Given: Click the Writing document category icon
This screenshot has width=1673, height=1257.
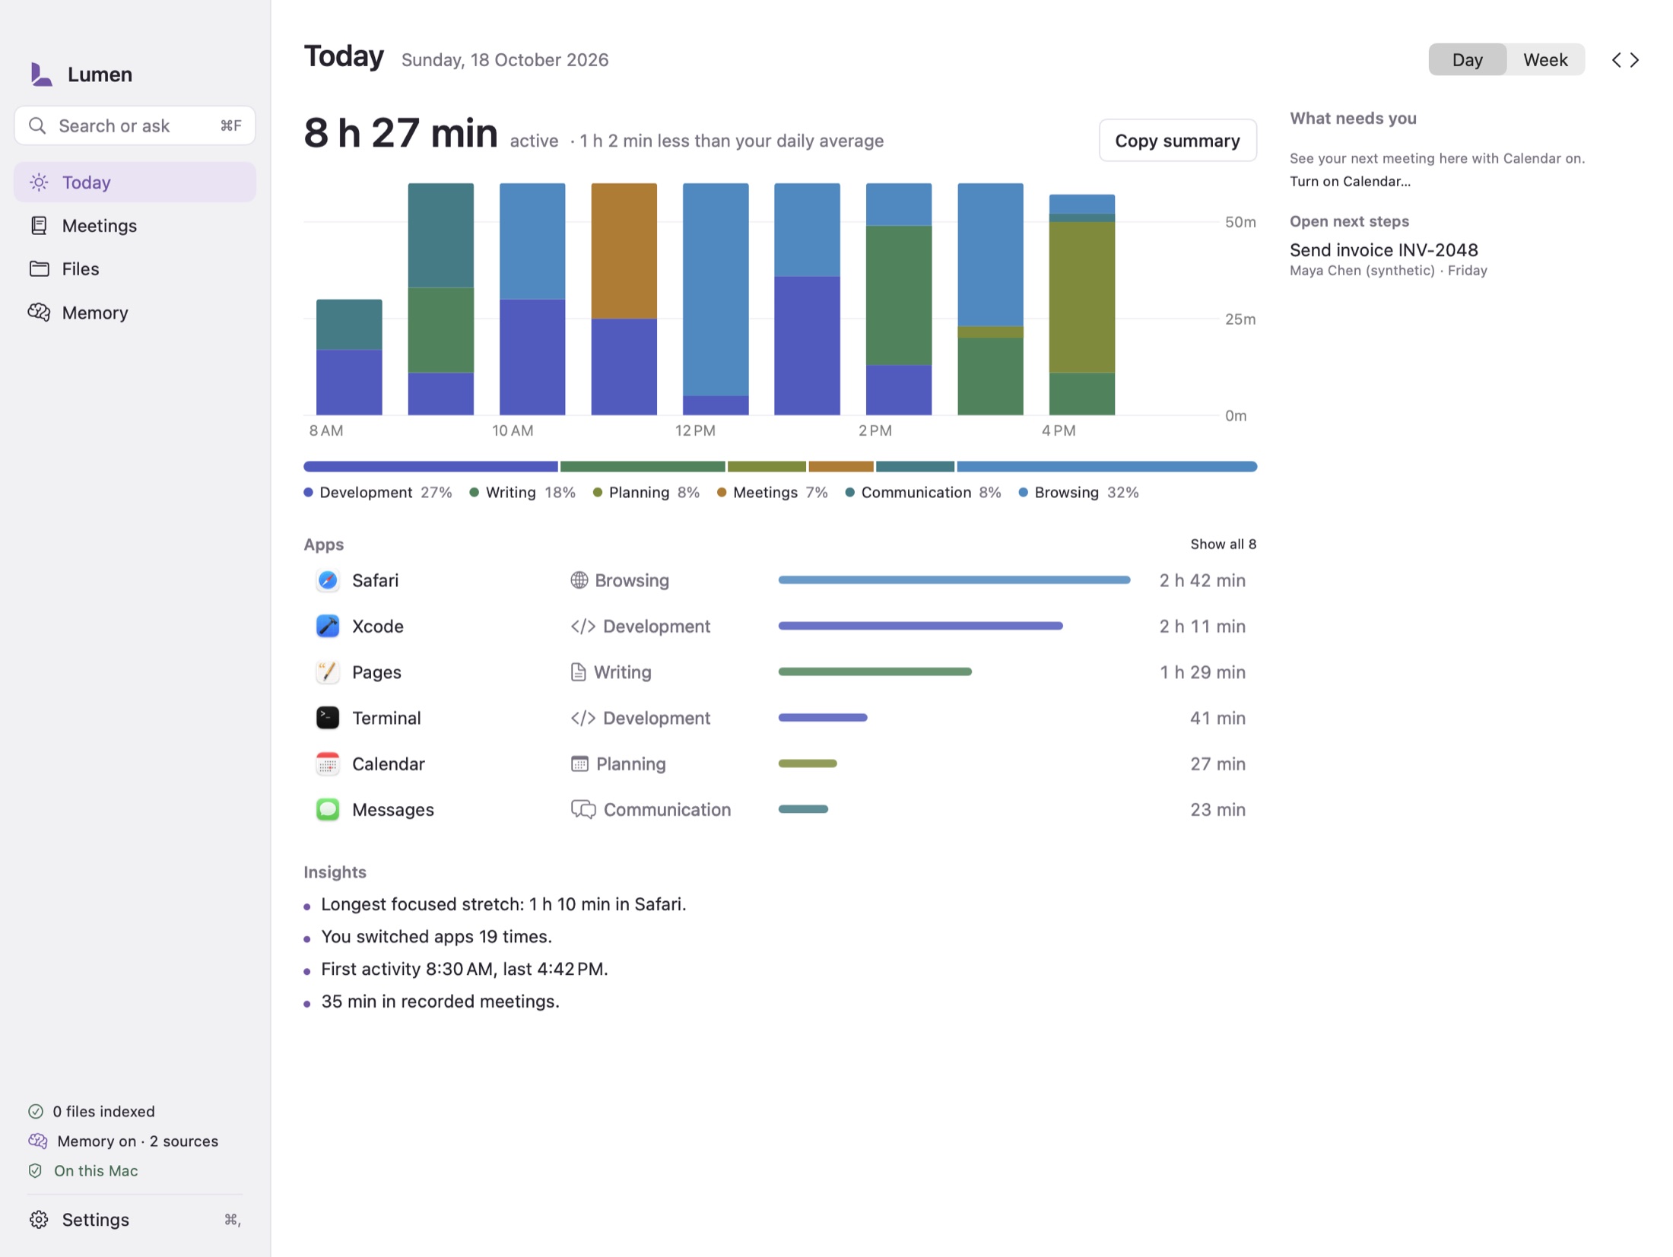Looking at the screenshot, I should (x=579, y=671).
